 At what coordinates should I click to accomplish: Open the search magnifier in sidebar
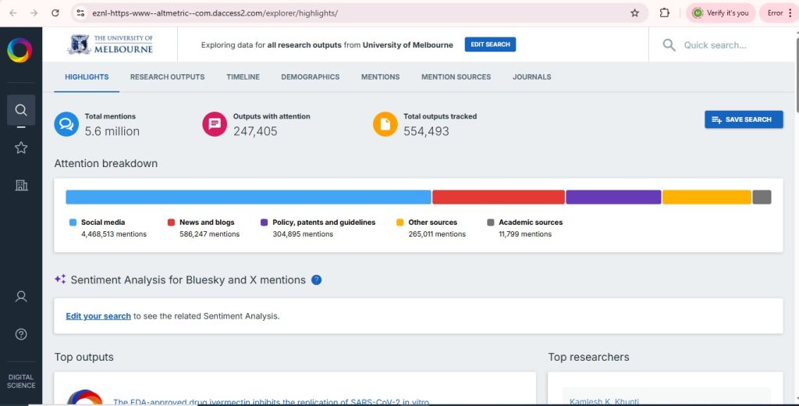point(21,109)
